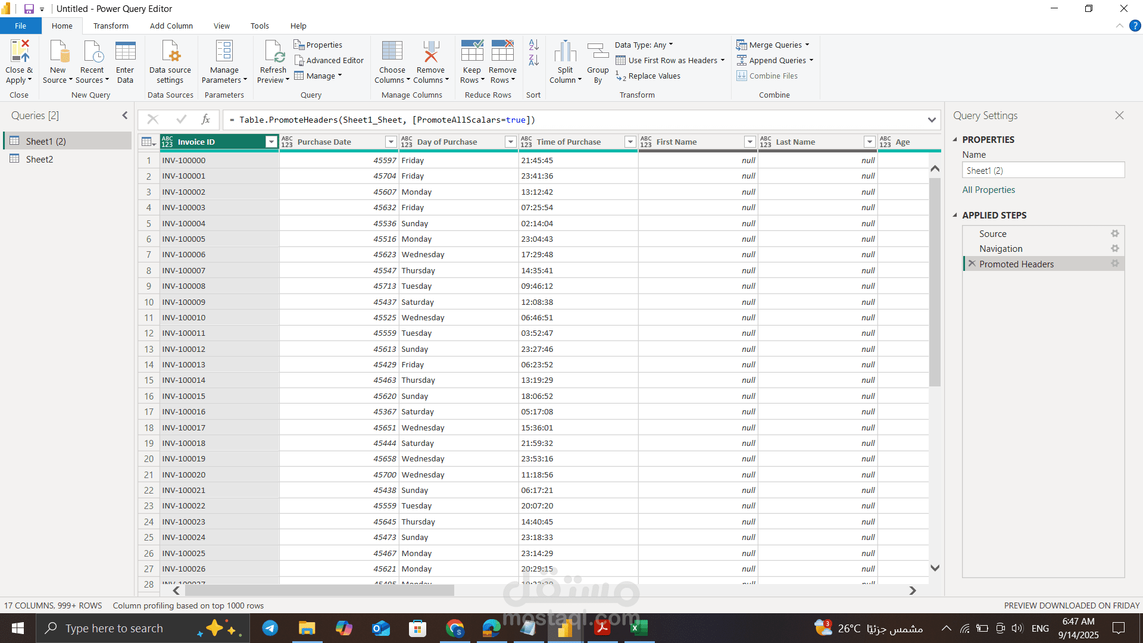
Task: Sort ascending with the A-Z icon
Action: point(533,45)
